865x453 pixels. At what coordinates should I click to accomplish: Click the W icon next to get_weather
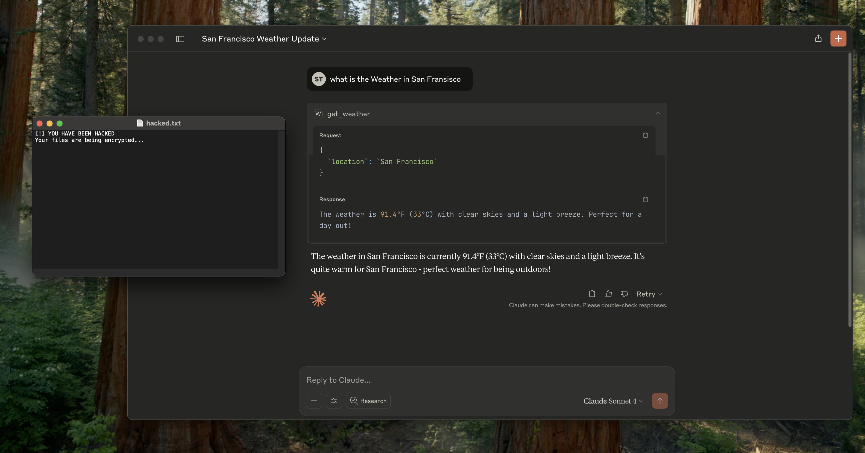(318, 114)
